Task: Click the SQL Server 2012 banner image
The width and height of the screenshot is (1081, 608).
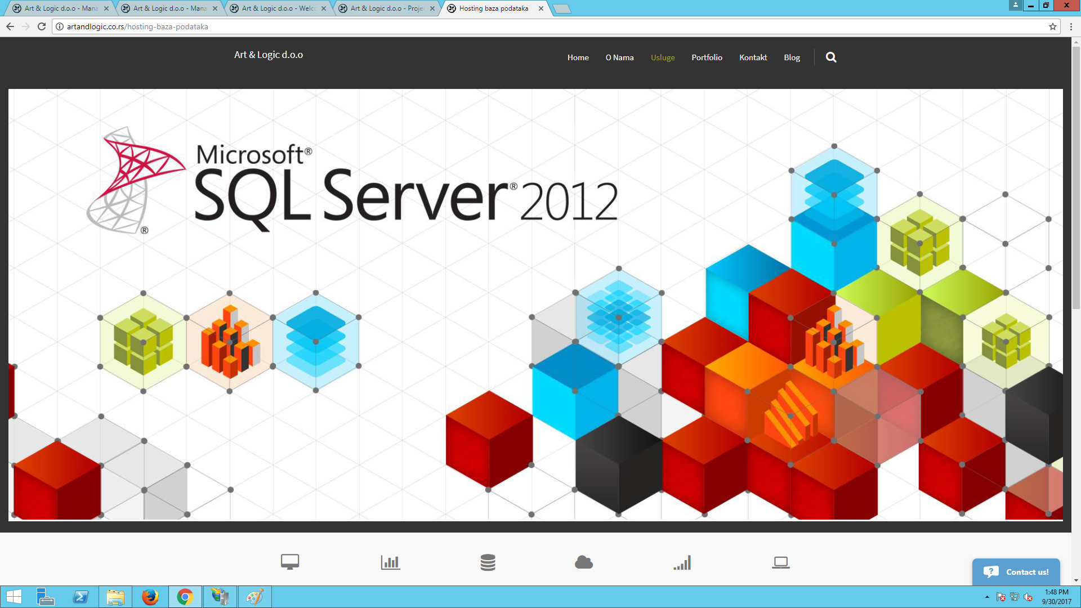Action: 535,305
